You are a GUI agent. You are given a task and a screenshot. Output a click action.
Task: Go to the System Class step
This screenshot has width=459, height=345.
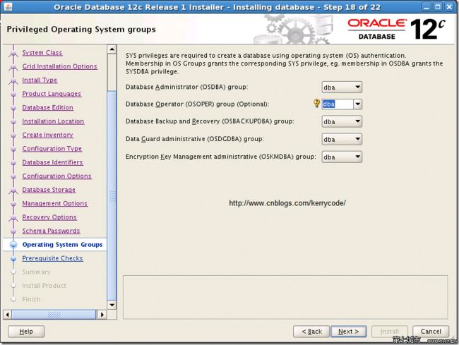pyautogui.click(x=42, y=53)
